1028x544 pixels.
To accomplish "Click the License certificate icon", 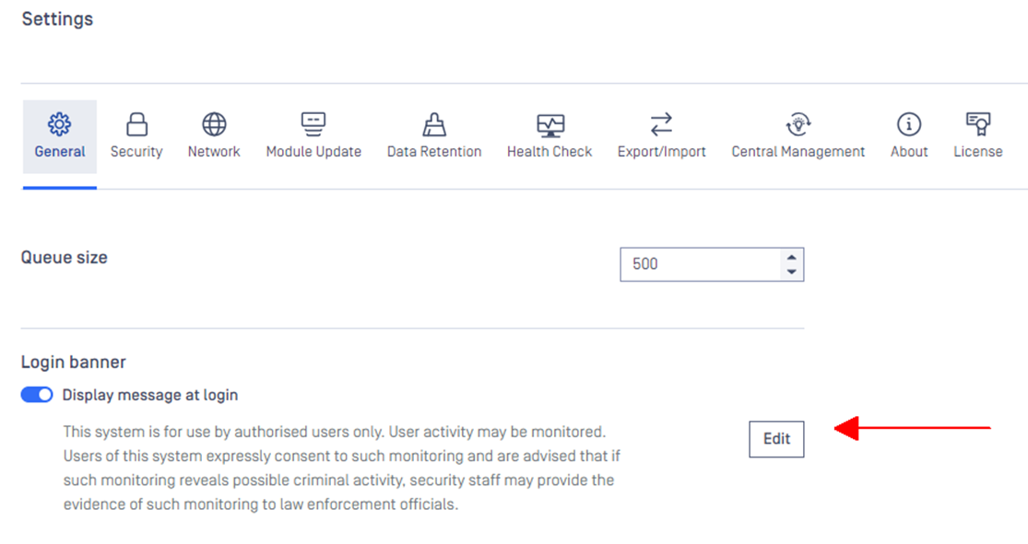I will [978, 123].
